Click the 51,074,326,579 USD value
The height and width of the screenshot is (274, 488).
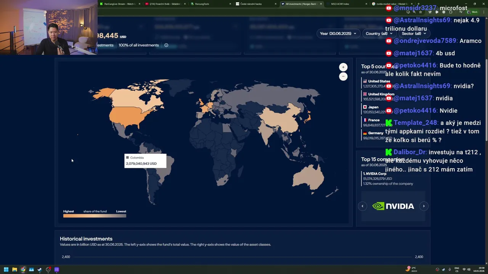point(377,179)
